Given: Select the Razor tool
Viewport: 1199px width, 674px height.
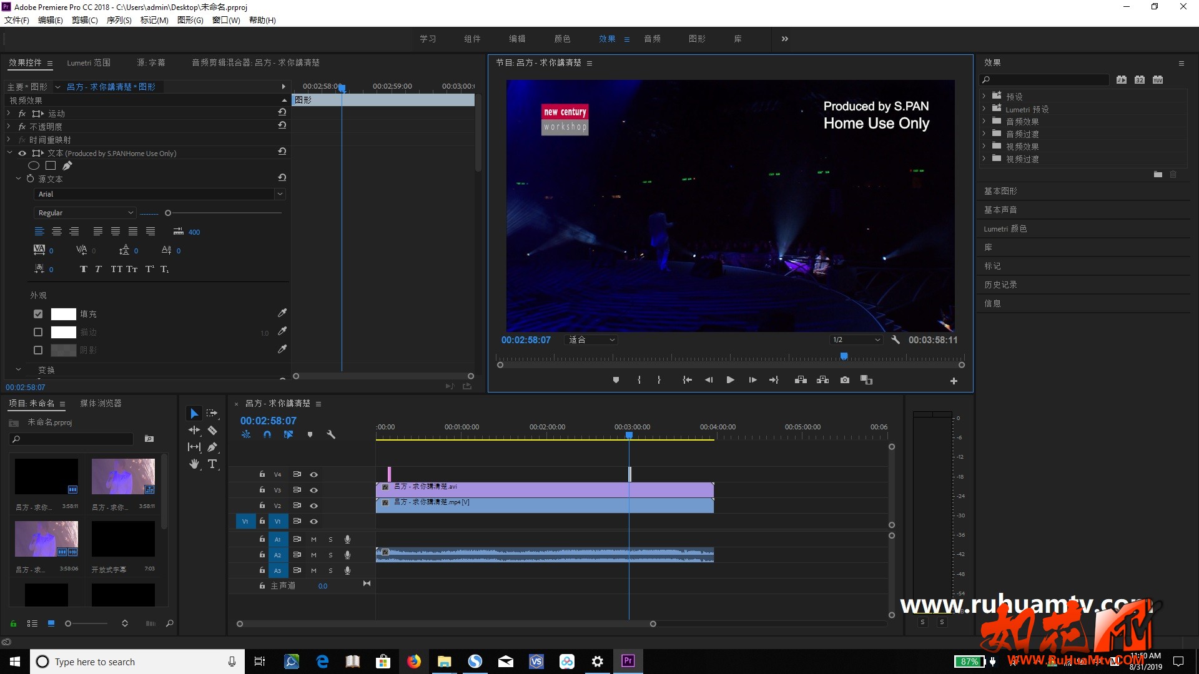Looking at the screenshot, I should [x=212, y=430].
